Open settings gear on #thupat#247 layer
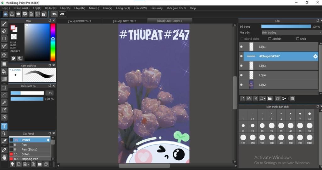 (315, 56)
